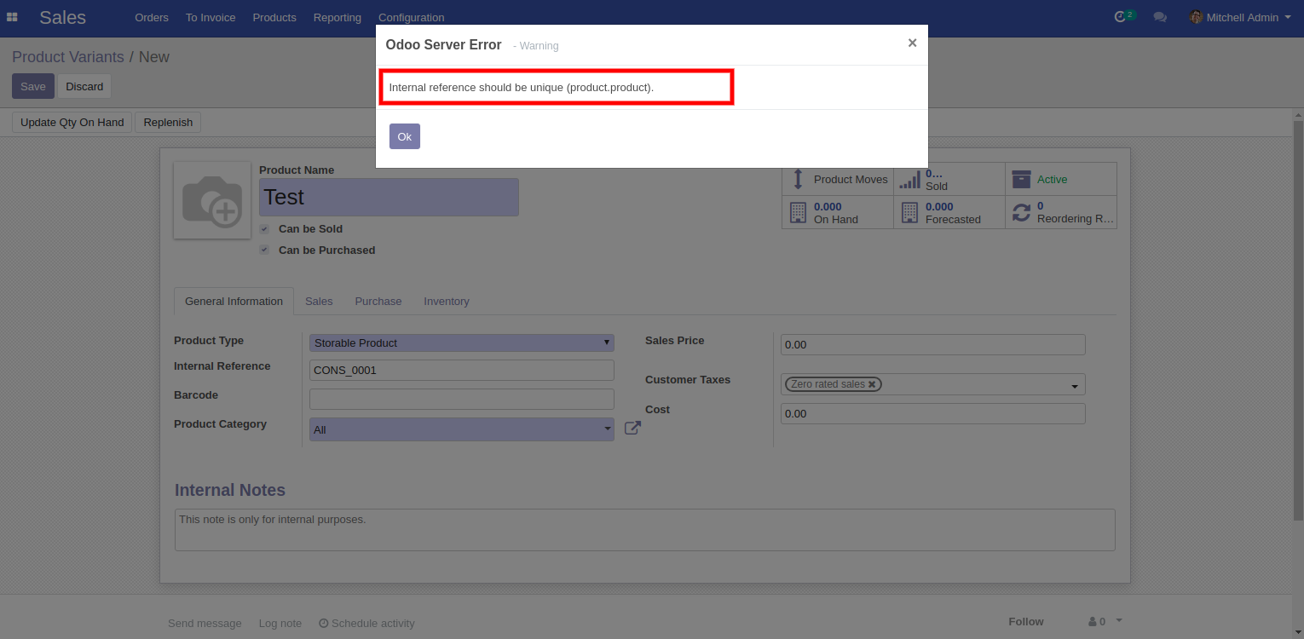Close the Odoo Server Error dialog
Viewport: 1304px width, 639px height.
[x=912, y=43]
